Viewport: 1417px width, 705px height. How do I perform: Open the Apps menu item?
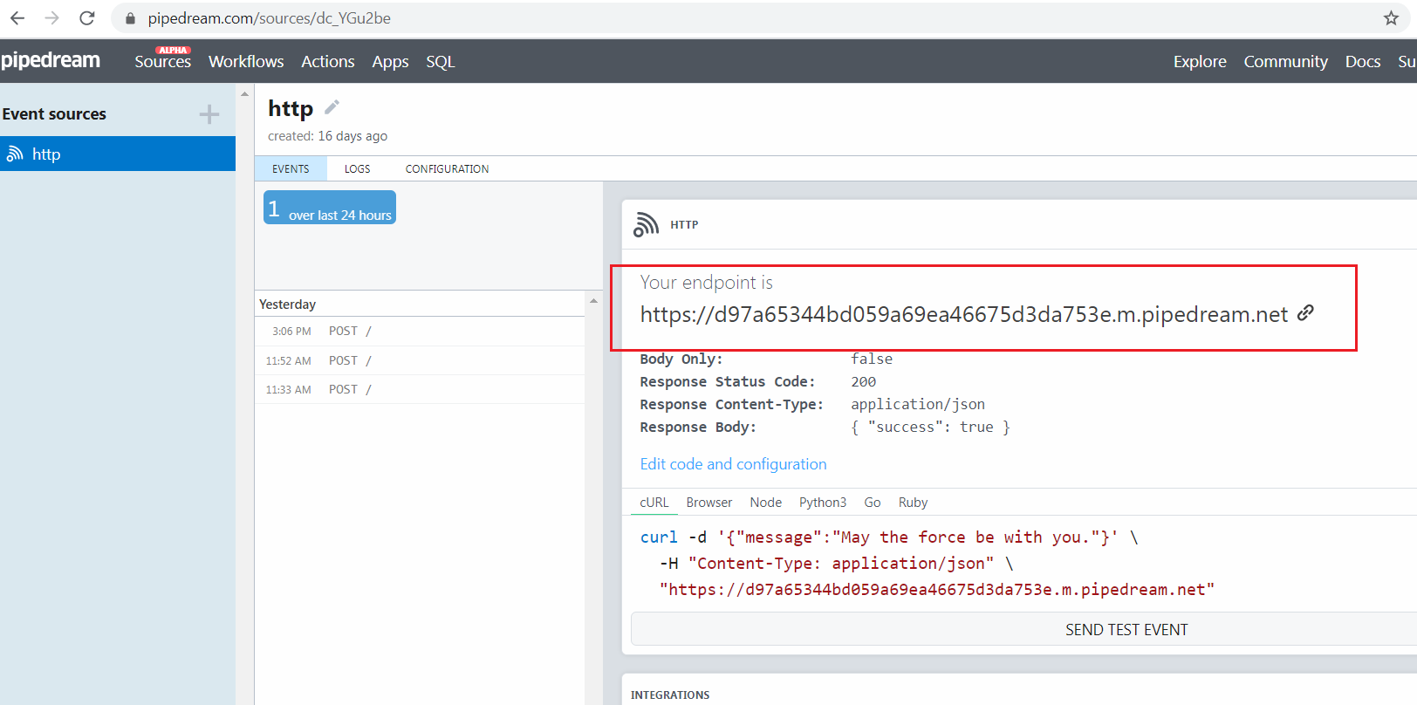tap(390, 62)
